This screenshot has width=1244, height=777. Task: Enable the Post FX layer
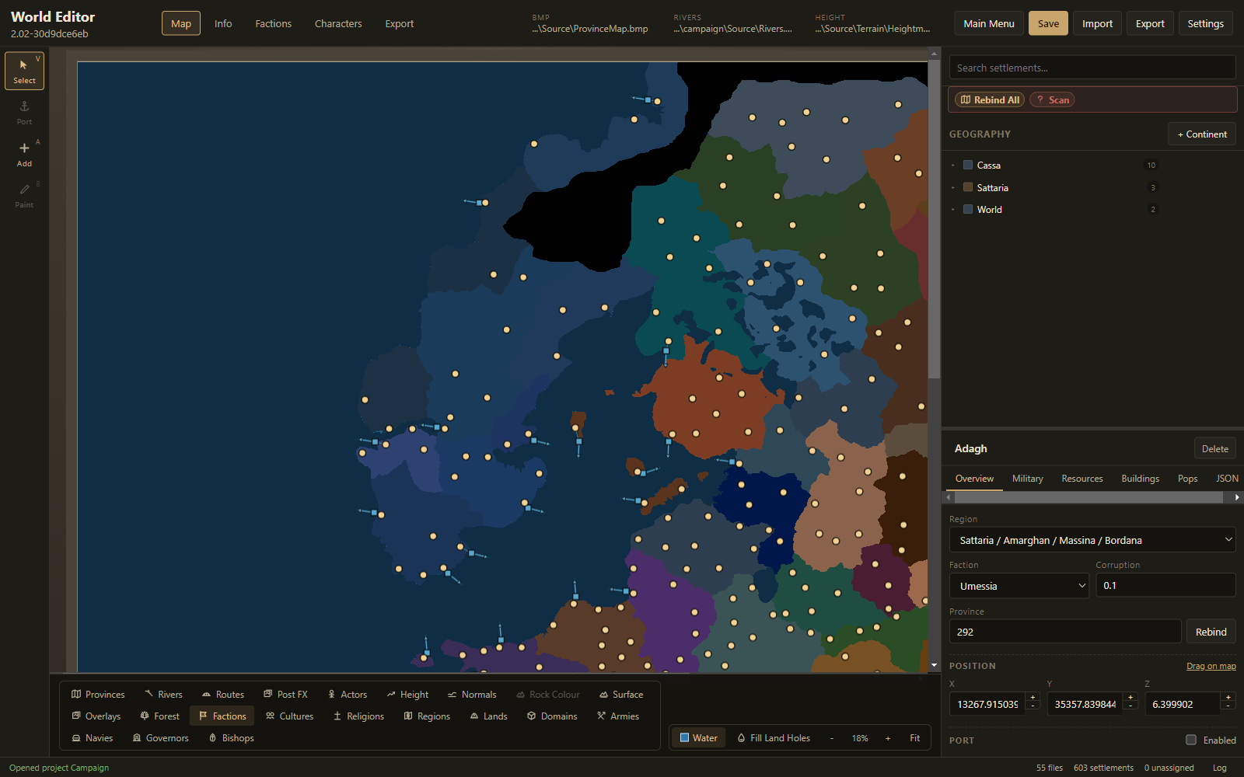click(x=285, y=694)
